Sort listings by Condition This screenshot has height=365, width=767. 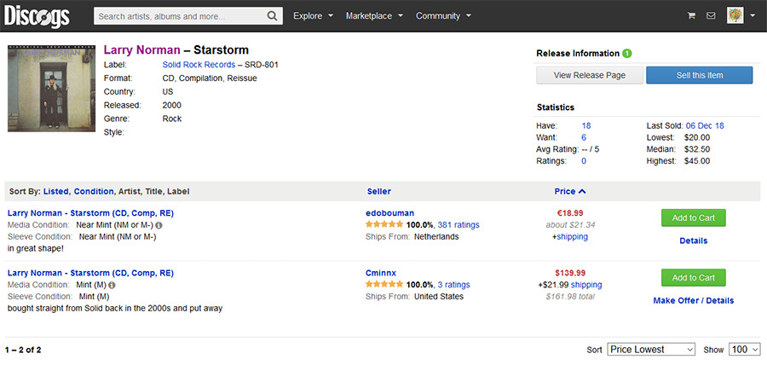coord(94,191)
